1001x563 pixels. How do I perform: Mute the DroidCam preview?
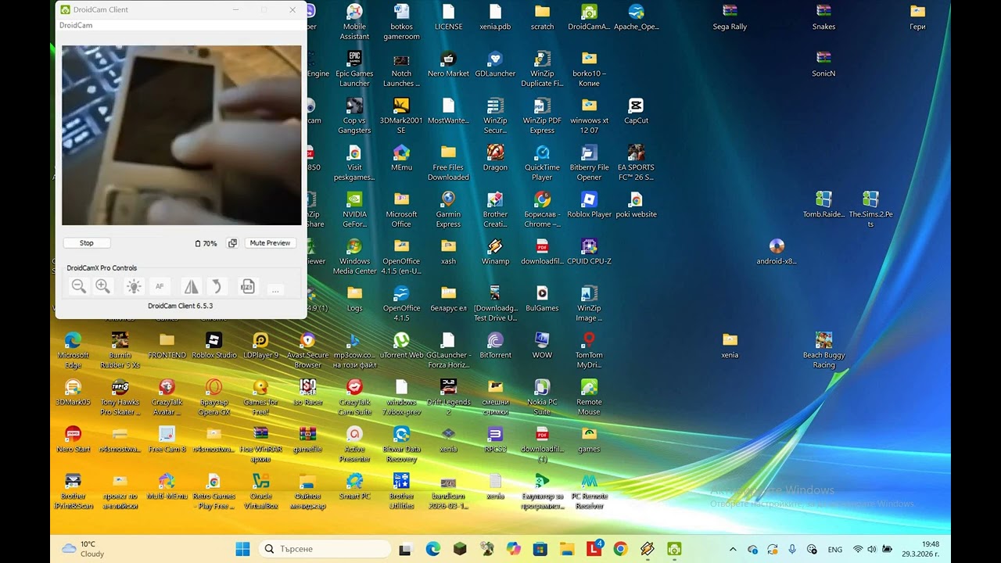(270, 243)
